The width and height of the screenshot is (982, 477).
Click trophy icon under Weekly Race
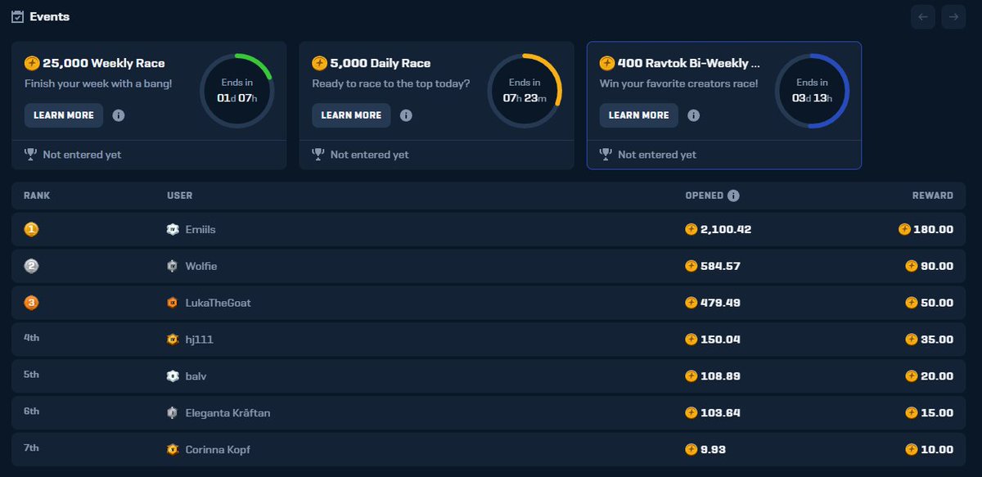pos(30,154)
